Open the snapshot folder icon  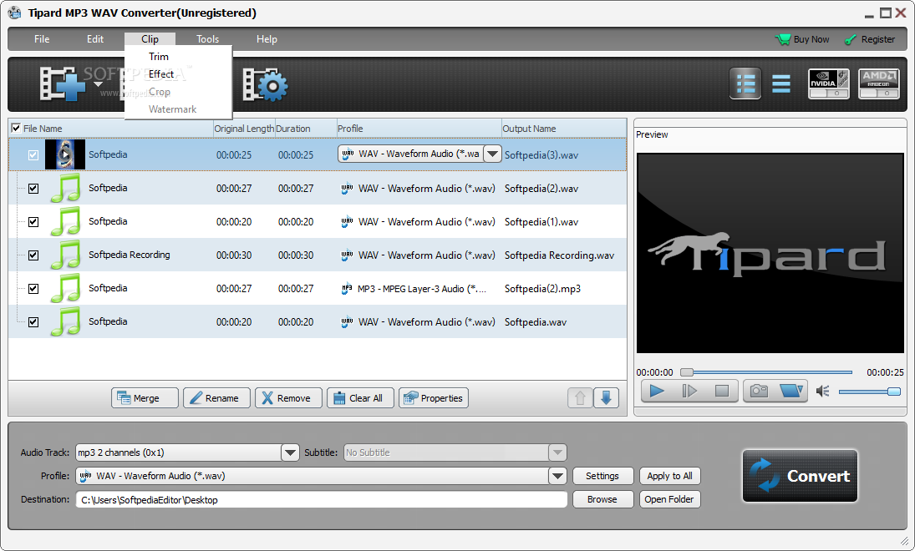[791, 391]
